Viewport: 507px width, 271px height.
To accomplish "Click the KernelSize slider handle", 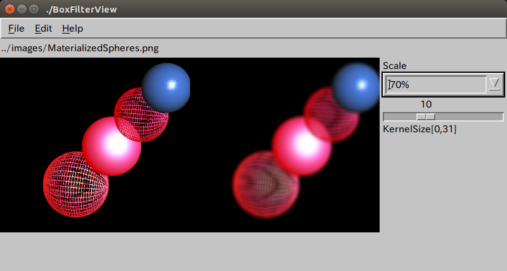I will coord(425,117).
